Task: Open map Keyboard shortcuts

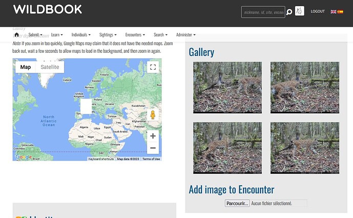Action: (x=101, y=159)
